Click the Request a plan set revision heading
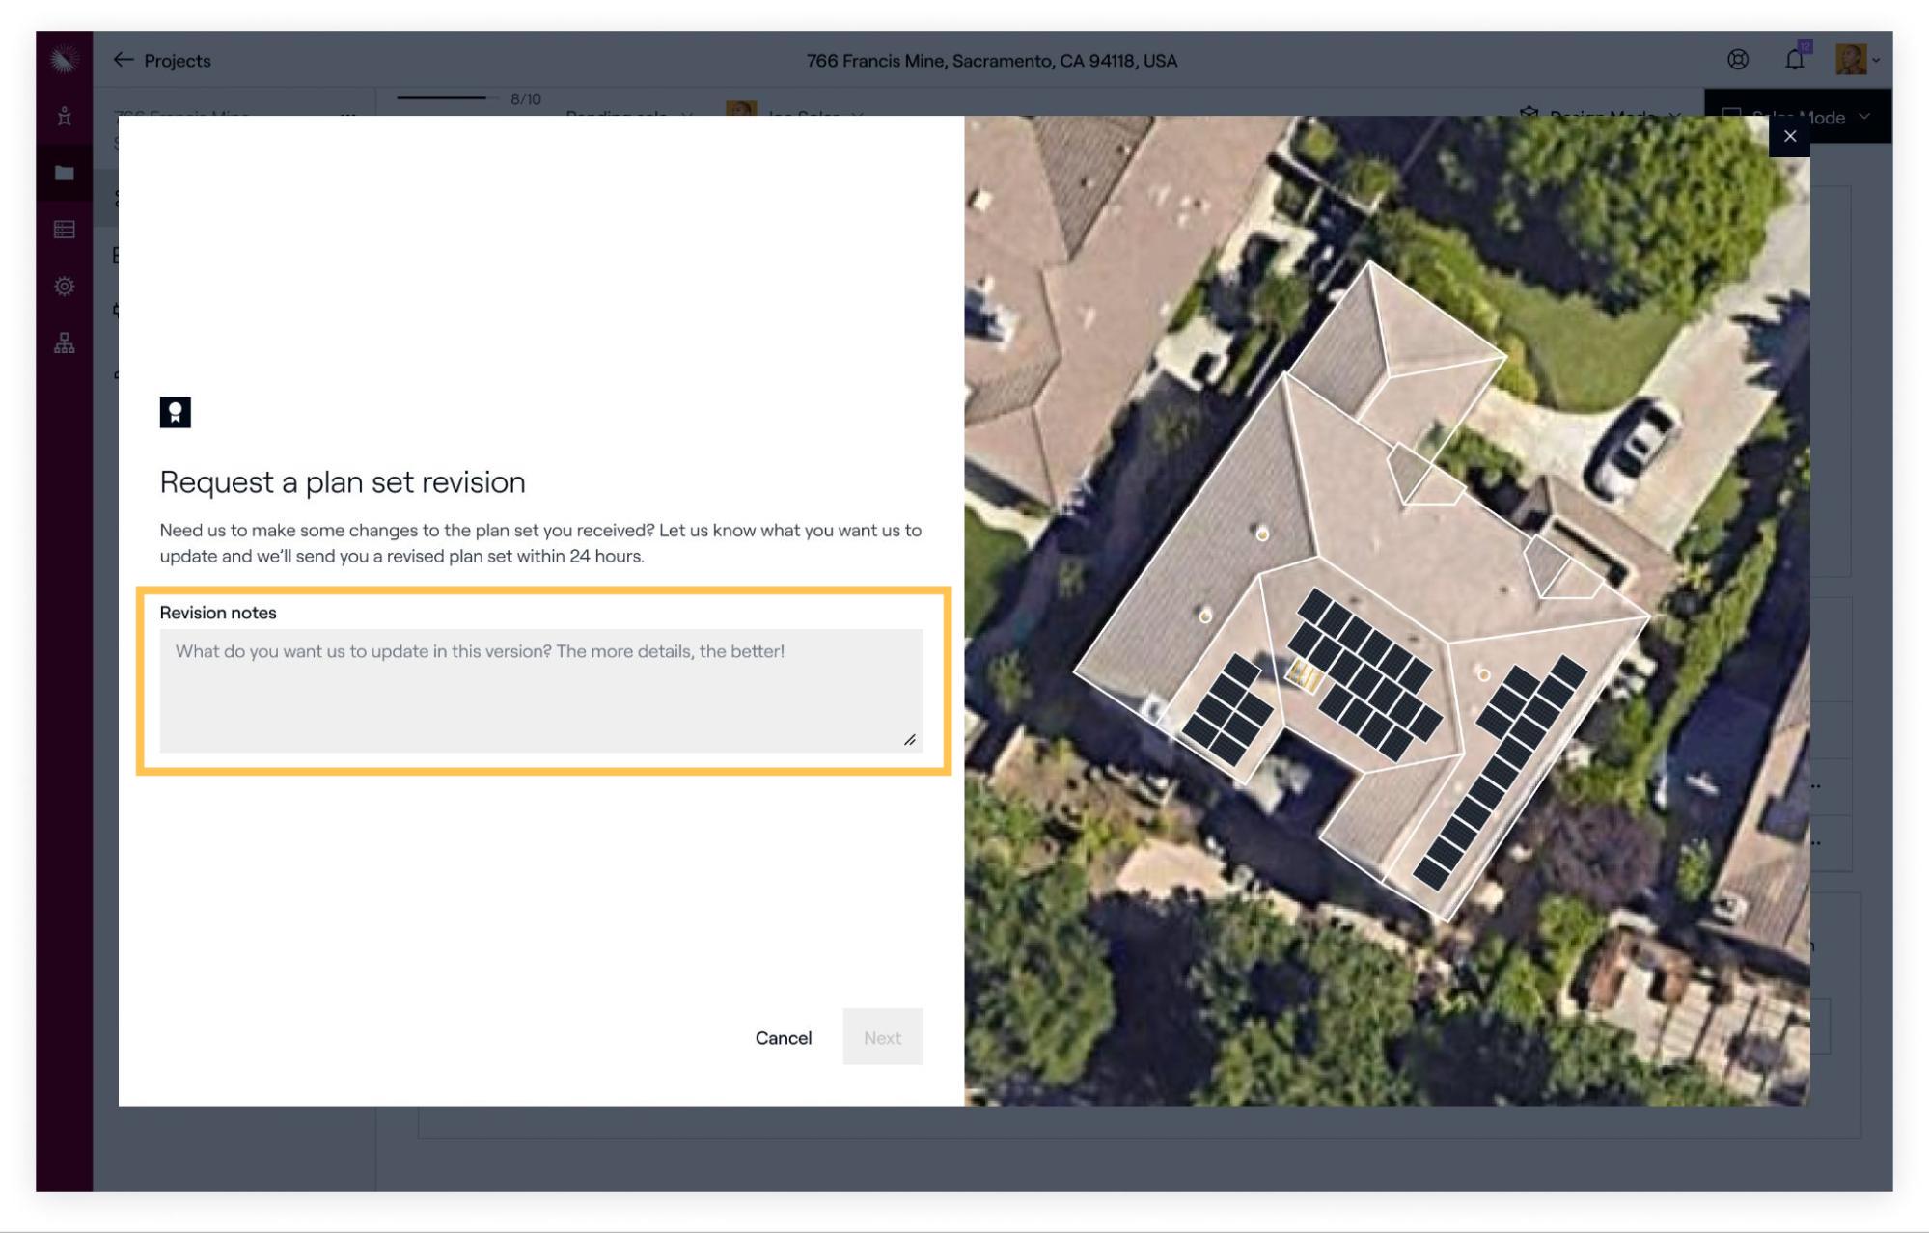The height and width of the screenshot is (1233, 1929). tap(343, 481)
